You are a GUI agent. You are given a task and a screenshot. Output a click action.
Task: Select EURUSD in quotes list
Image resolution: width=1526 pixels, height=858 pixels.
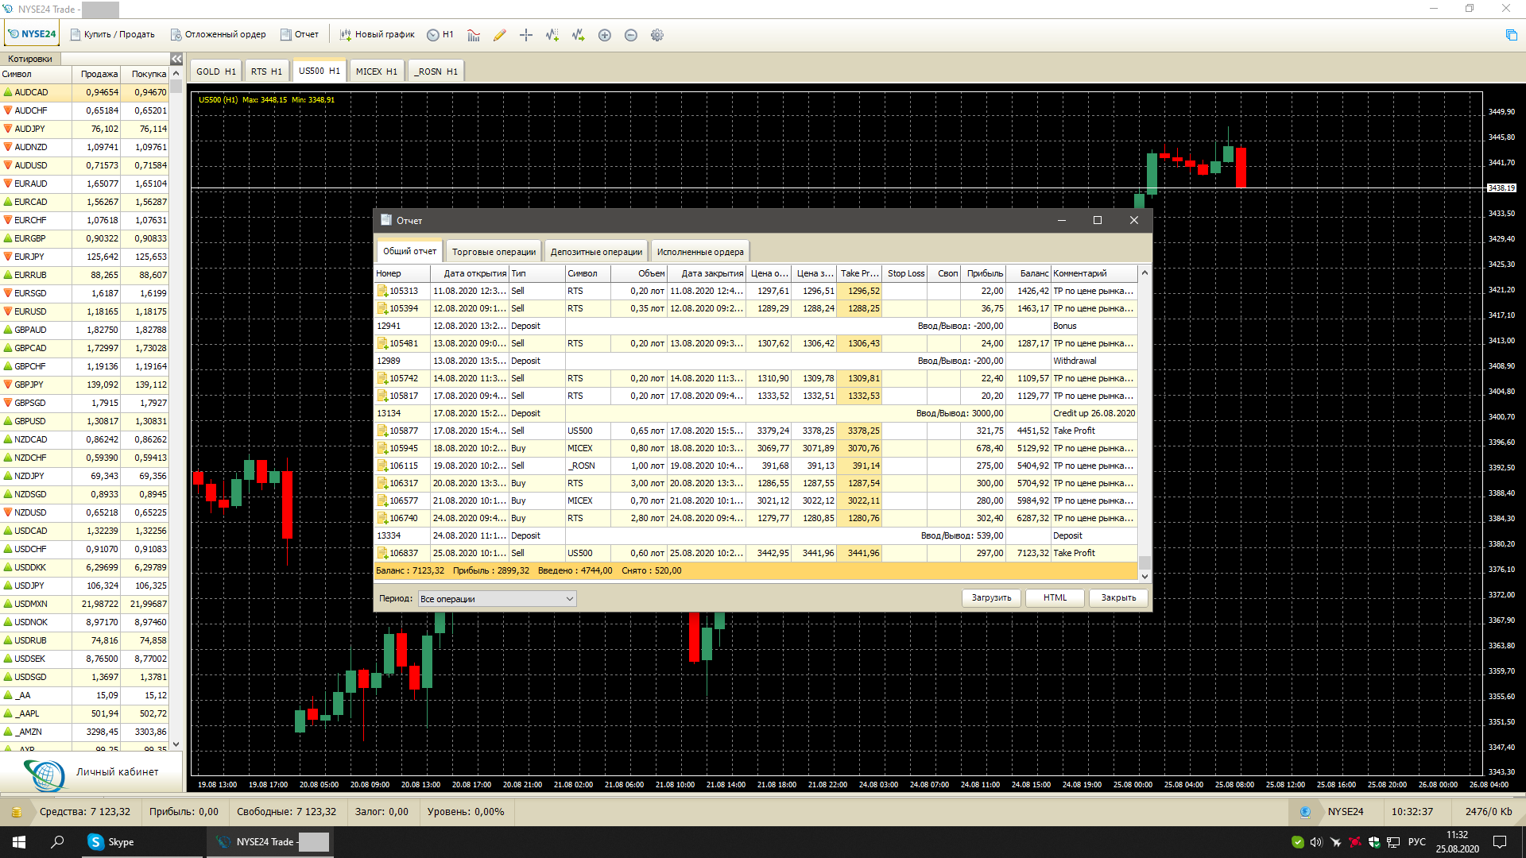coord(84,312)
